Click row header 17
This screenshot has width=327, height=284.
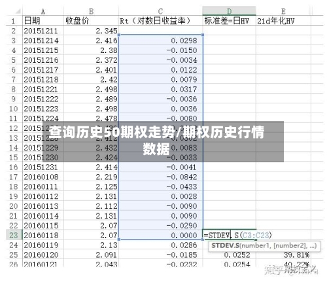pos(14,177)
